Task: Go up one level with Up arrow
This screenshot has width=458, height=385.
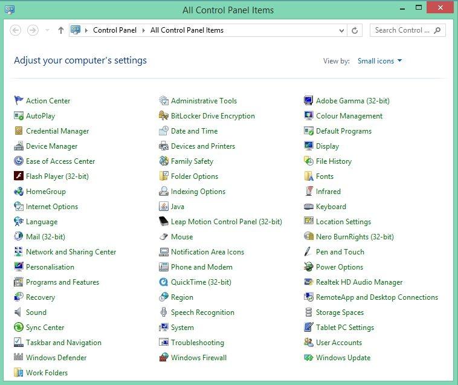Action: [61, 30]
